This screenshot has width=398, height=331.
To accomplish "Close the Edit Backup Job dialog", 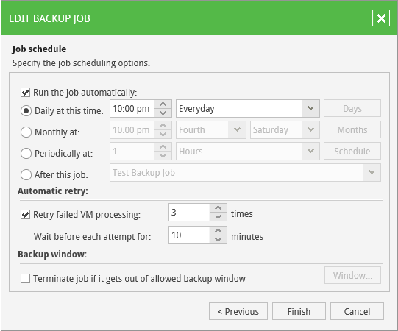I will [x=381, y=18].
